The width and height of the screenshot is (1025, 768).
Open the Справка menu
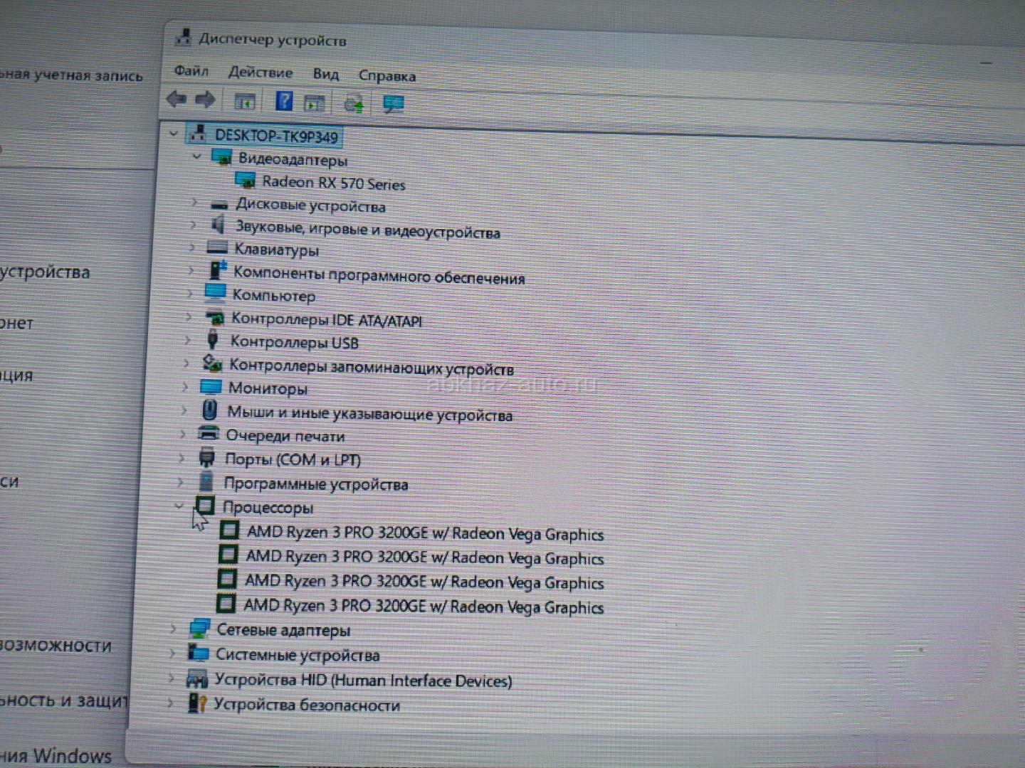[387, 76]
